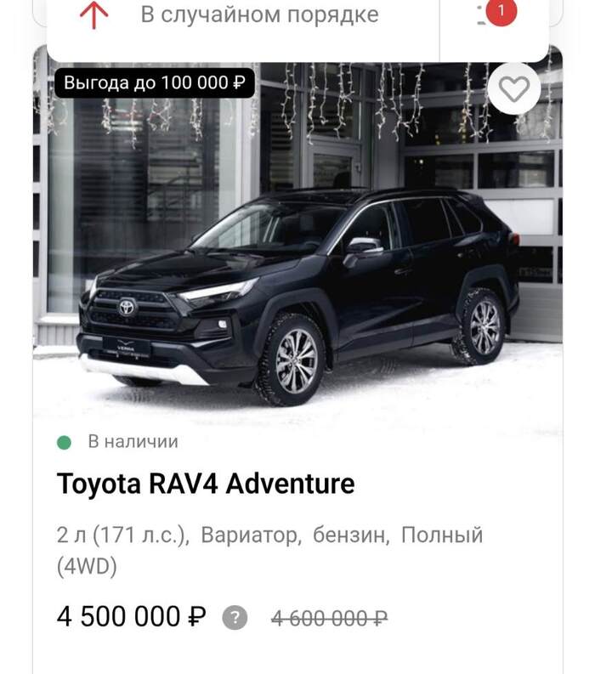
Task: Open the "В случайном порядке" sort dropdown
Action: 259,14
